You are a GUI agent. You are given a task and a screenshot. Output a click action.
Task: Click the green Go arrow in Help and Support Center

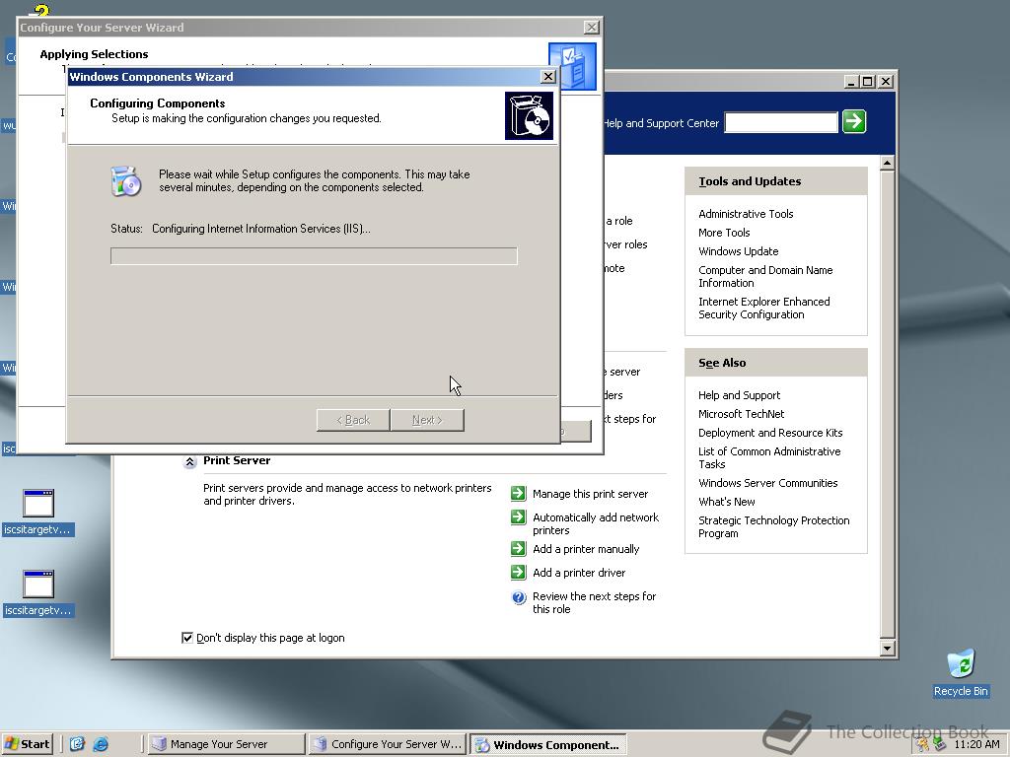[854, 121]
